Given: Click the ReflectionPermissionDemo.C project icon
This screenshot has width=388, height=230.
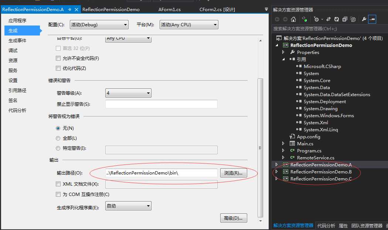Looking at the screenshot, I should 286,179.
